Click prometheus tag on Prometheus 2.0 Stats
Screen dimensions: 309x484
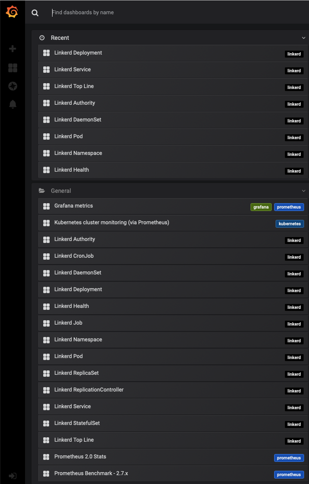coord(289,458)
